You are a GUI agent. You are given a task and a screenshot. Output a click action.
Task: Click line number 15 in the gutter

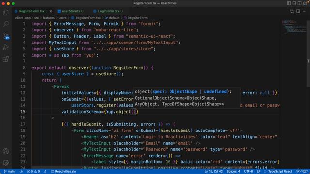[x=23, y=112]
